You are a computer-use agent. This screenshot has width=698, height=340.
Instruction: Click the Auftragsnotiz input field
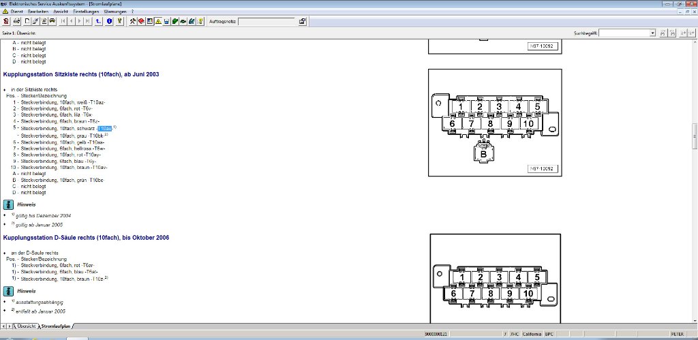pyautogui.click(x=266, y=21)
